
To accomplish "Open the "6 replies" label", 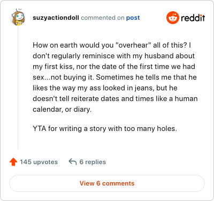I will click(x=93, y=162).
